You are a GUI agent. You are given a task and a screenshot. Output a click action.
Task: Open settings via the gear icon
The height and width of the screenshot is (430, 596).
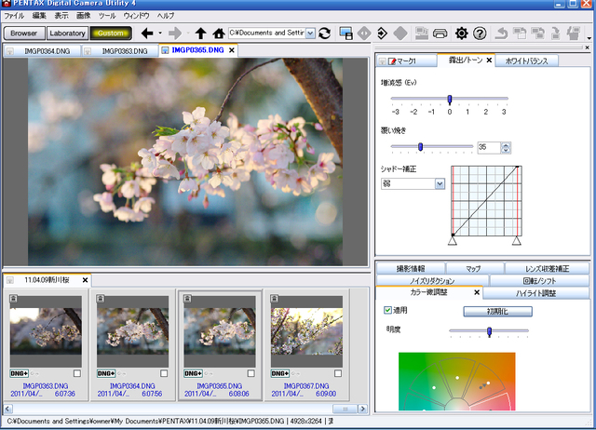(462, 34)
